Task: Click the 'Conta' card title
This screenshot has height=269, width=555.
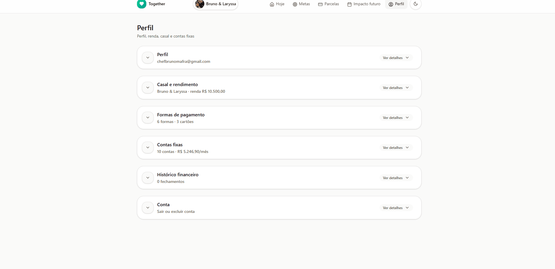Action: [x=163, y=204]
